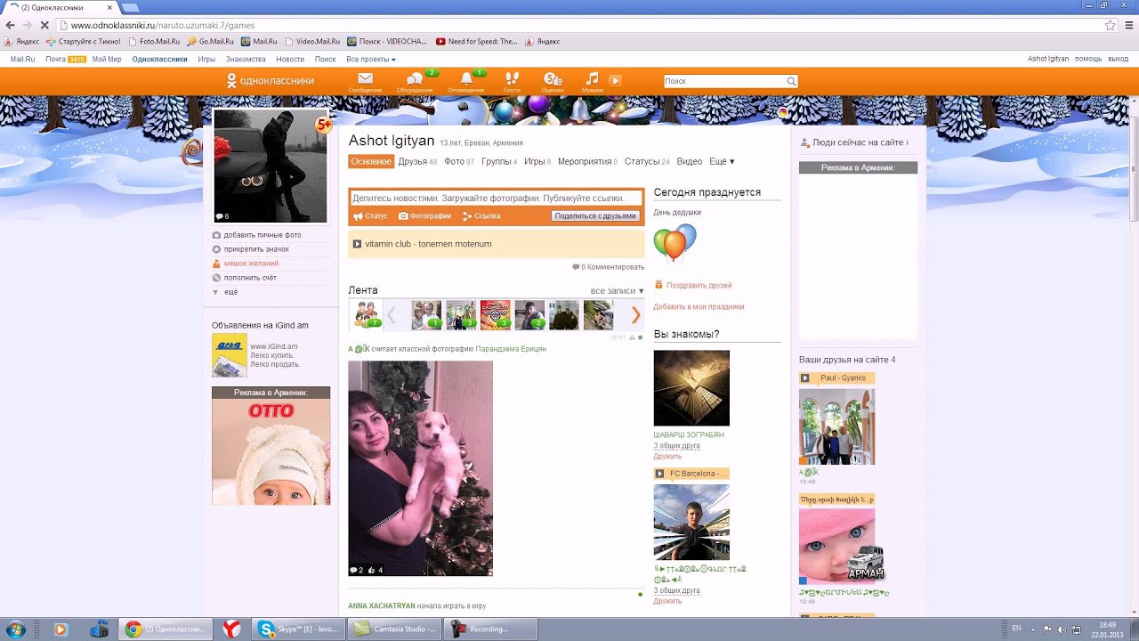The height and width of the screenshot is (641, 1139).
Task: Open the Обсуждения discussions icon
Action: 415,78
